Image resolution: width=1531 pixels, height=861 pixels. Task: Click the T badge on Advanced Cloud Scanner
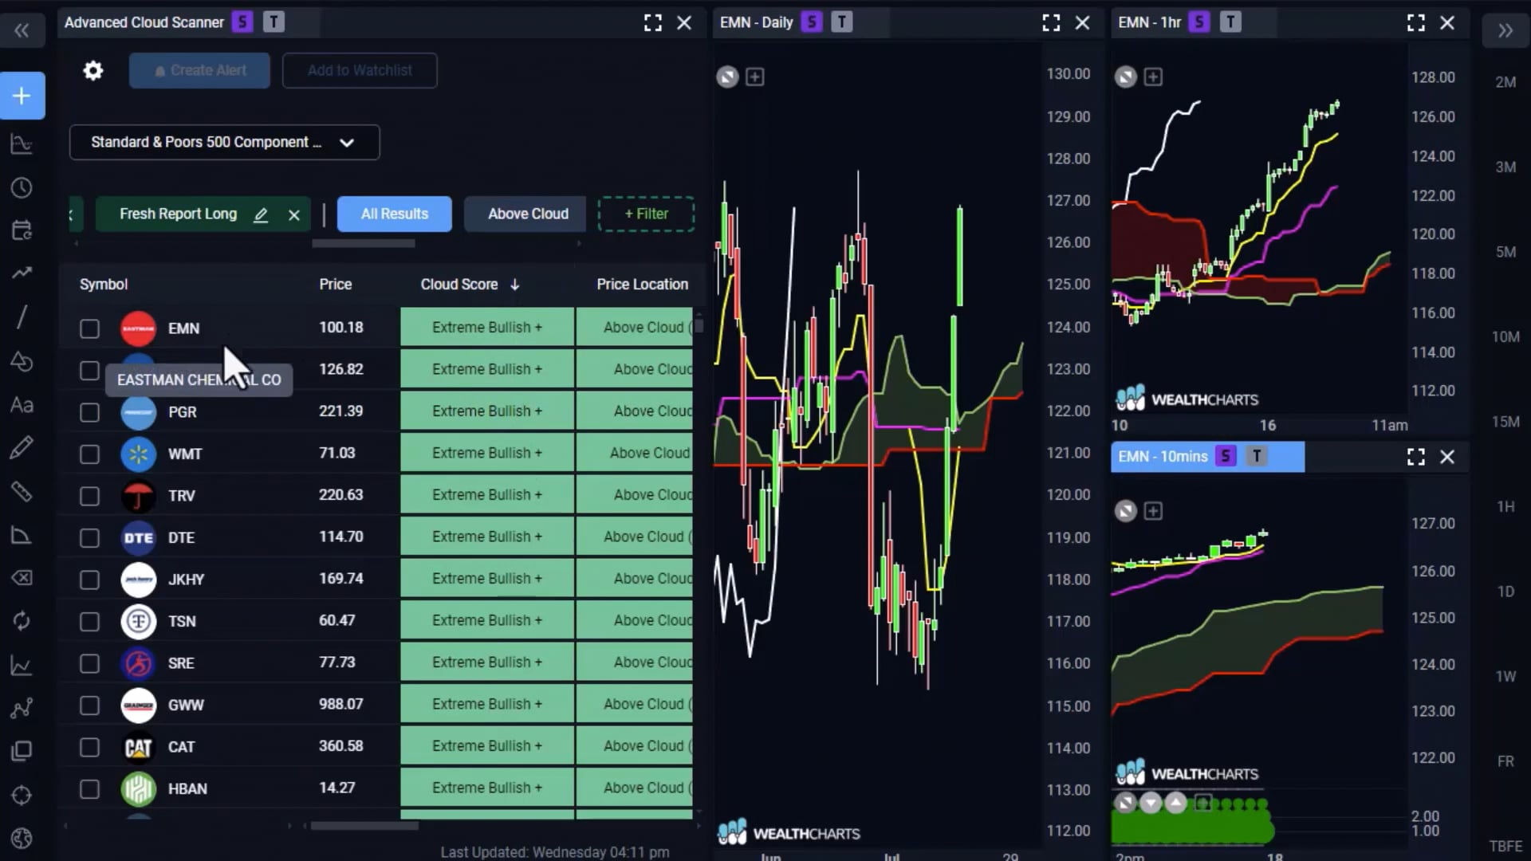tap(274, 22)
